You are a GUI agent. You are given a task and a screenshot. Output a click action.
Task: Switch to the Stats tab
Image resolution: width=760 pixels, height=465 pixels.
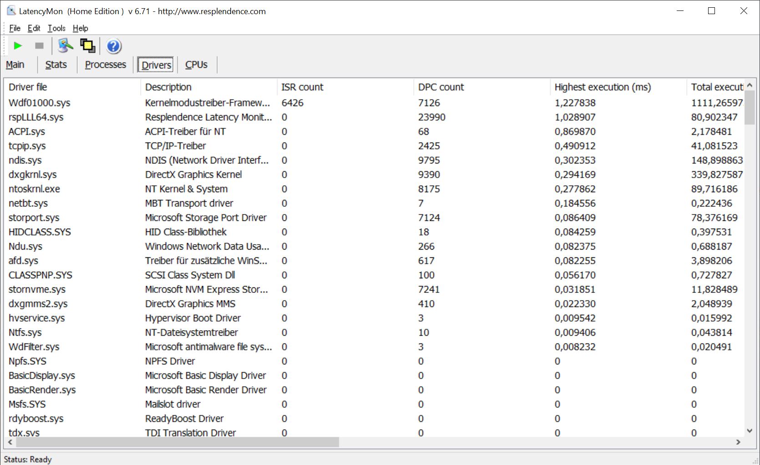point(56,65)
